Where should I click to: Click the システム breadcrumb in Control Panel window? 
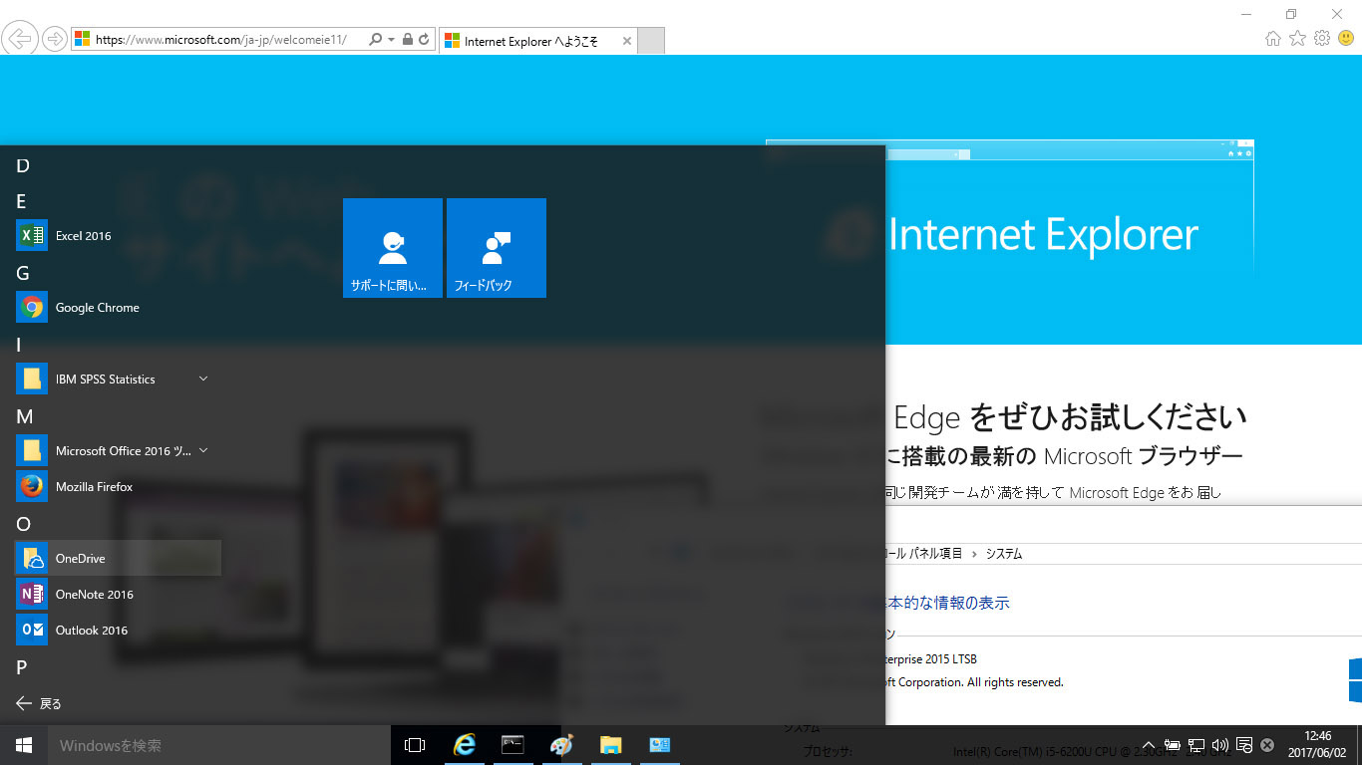pyautogui.click(x=1004, y=554)
